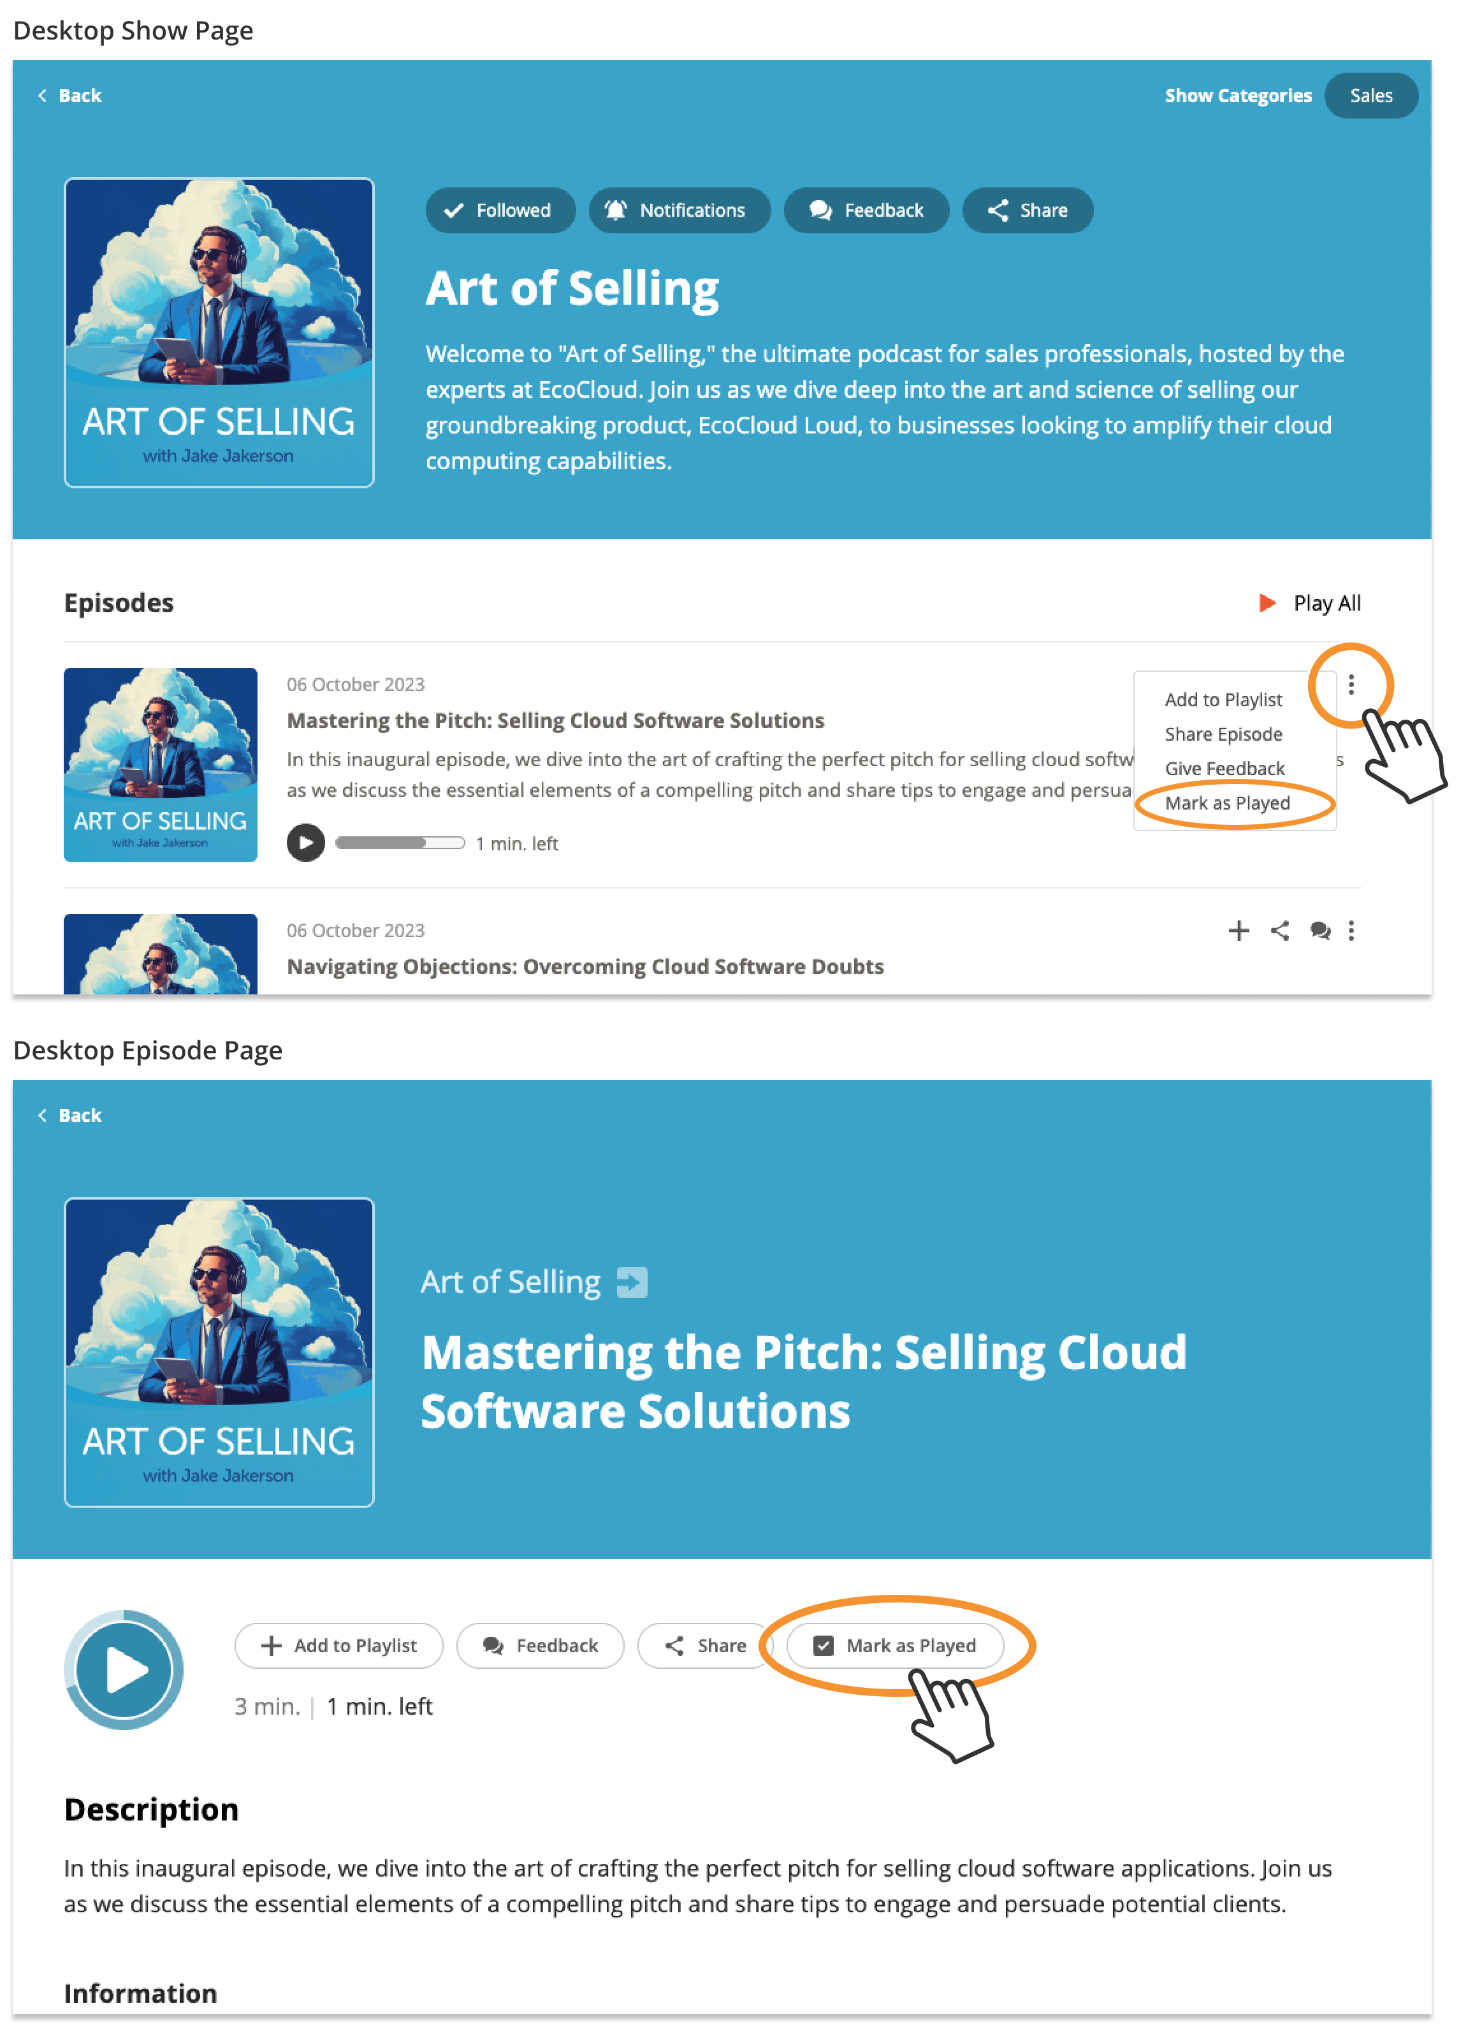Image resolution: width=1461 pixels, height=2027 pixels.
Task: Click the Play All triangle icon
Action: 1267,603
